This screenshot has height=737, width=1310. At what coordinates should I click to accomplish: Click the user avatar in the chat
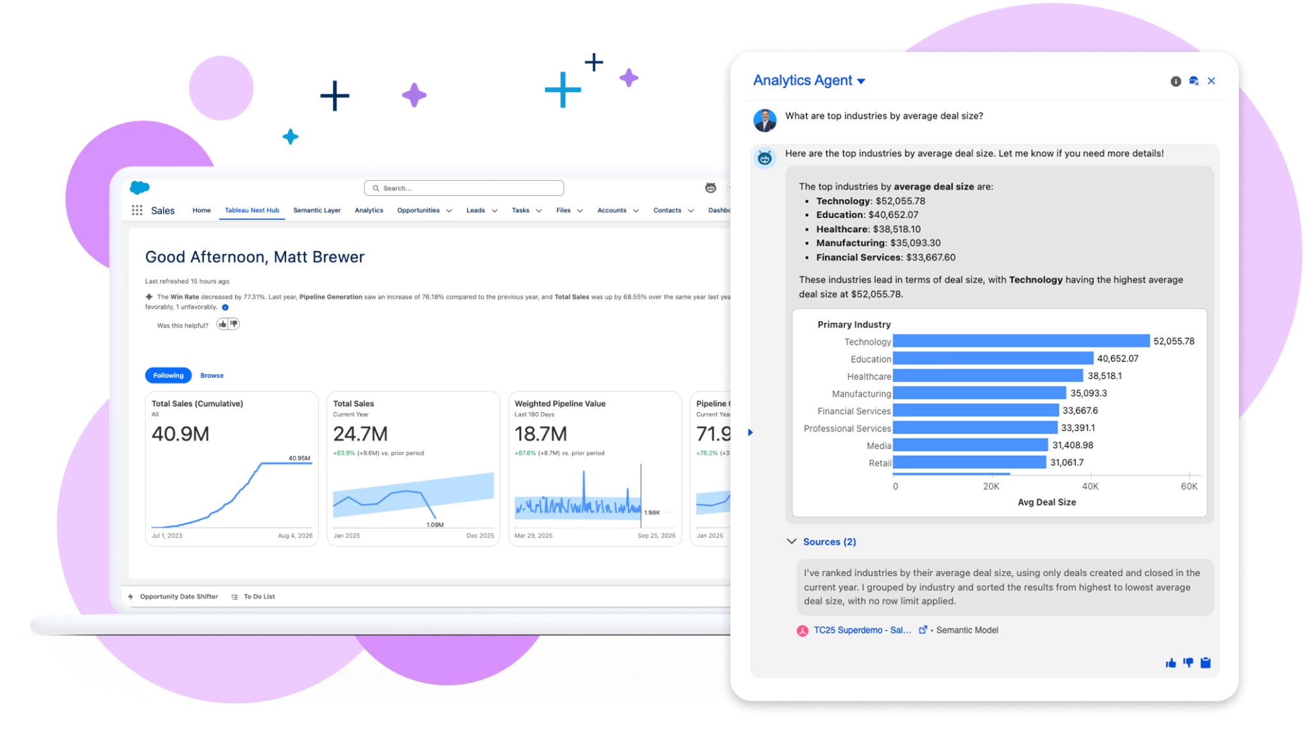[x=765, y=120]
